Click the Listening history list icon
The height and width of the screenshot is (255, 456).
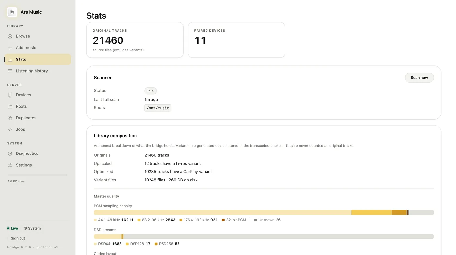tap(10, 71)
